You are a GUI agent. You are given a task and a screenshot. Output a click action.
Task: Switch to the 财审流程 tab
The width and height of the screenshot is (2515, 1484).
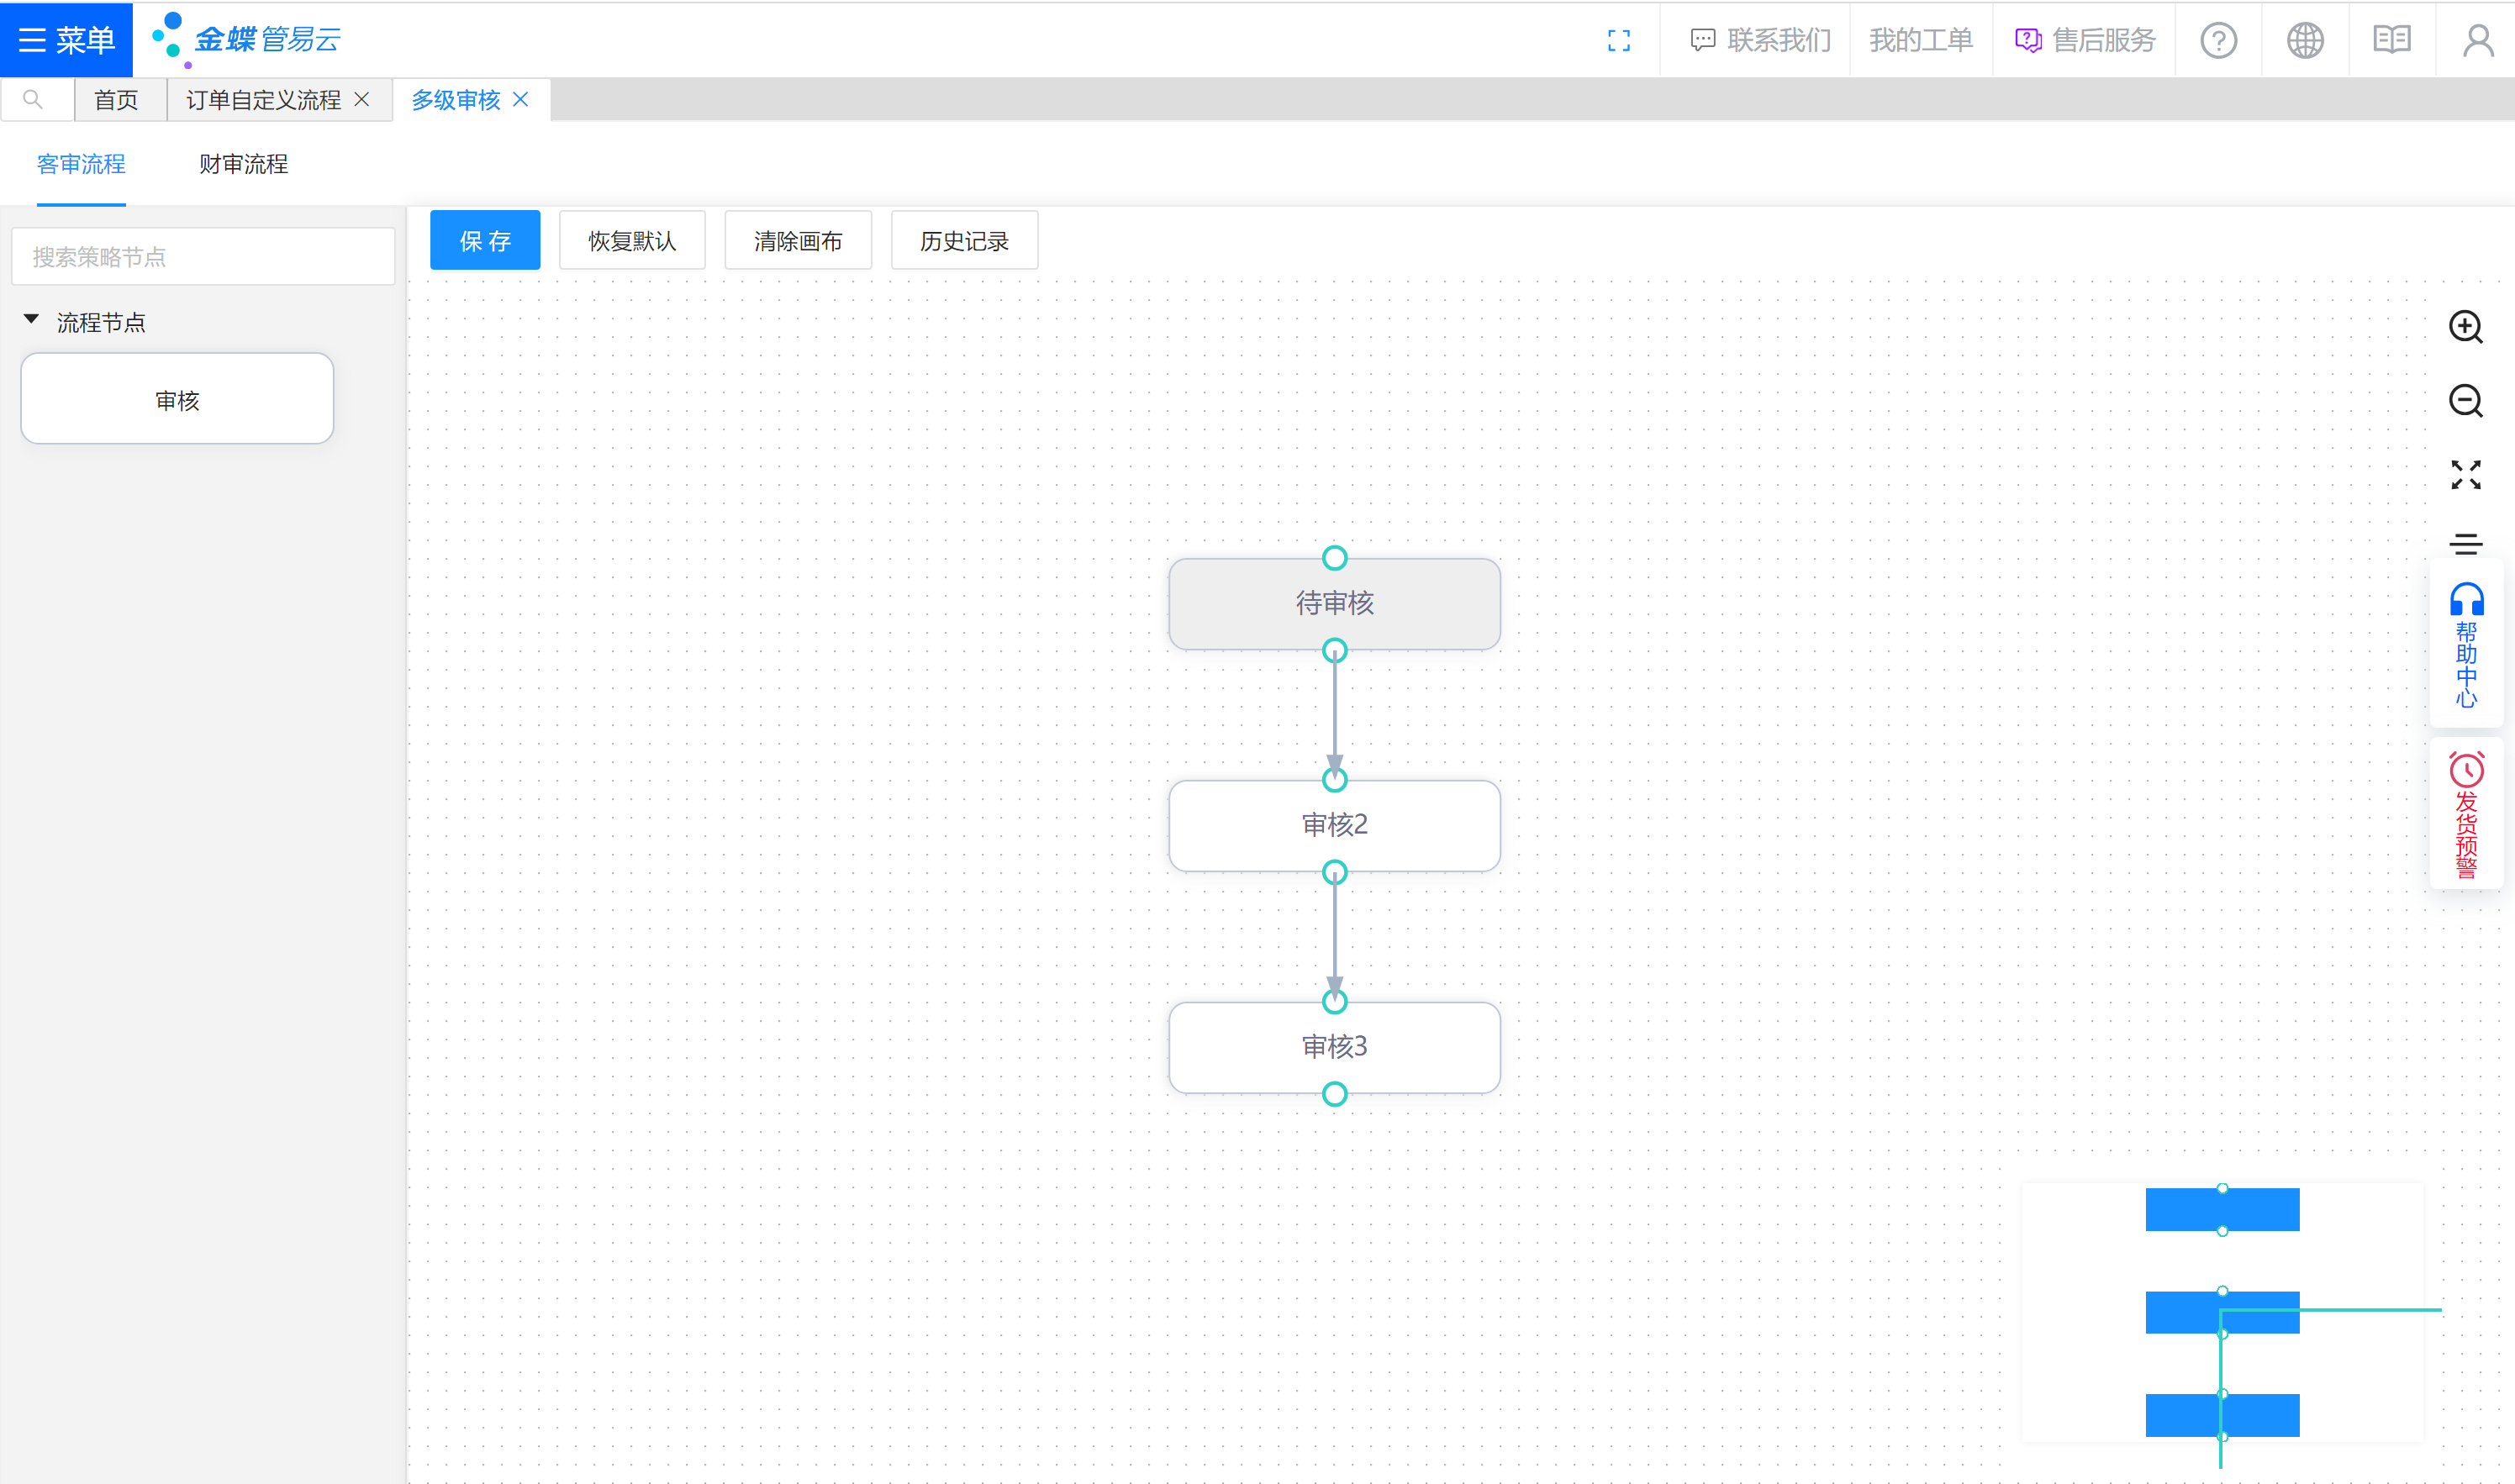tap(243, 164)
